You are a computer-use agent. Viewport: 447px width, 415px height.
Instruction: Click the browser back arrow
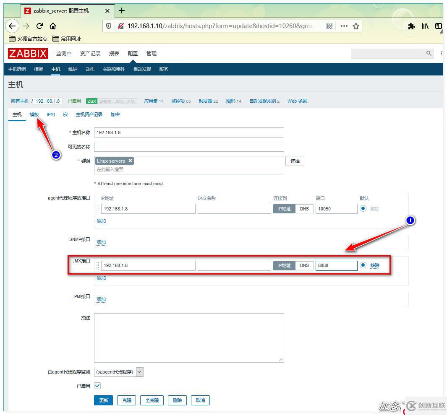(12, 26)
